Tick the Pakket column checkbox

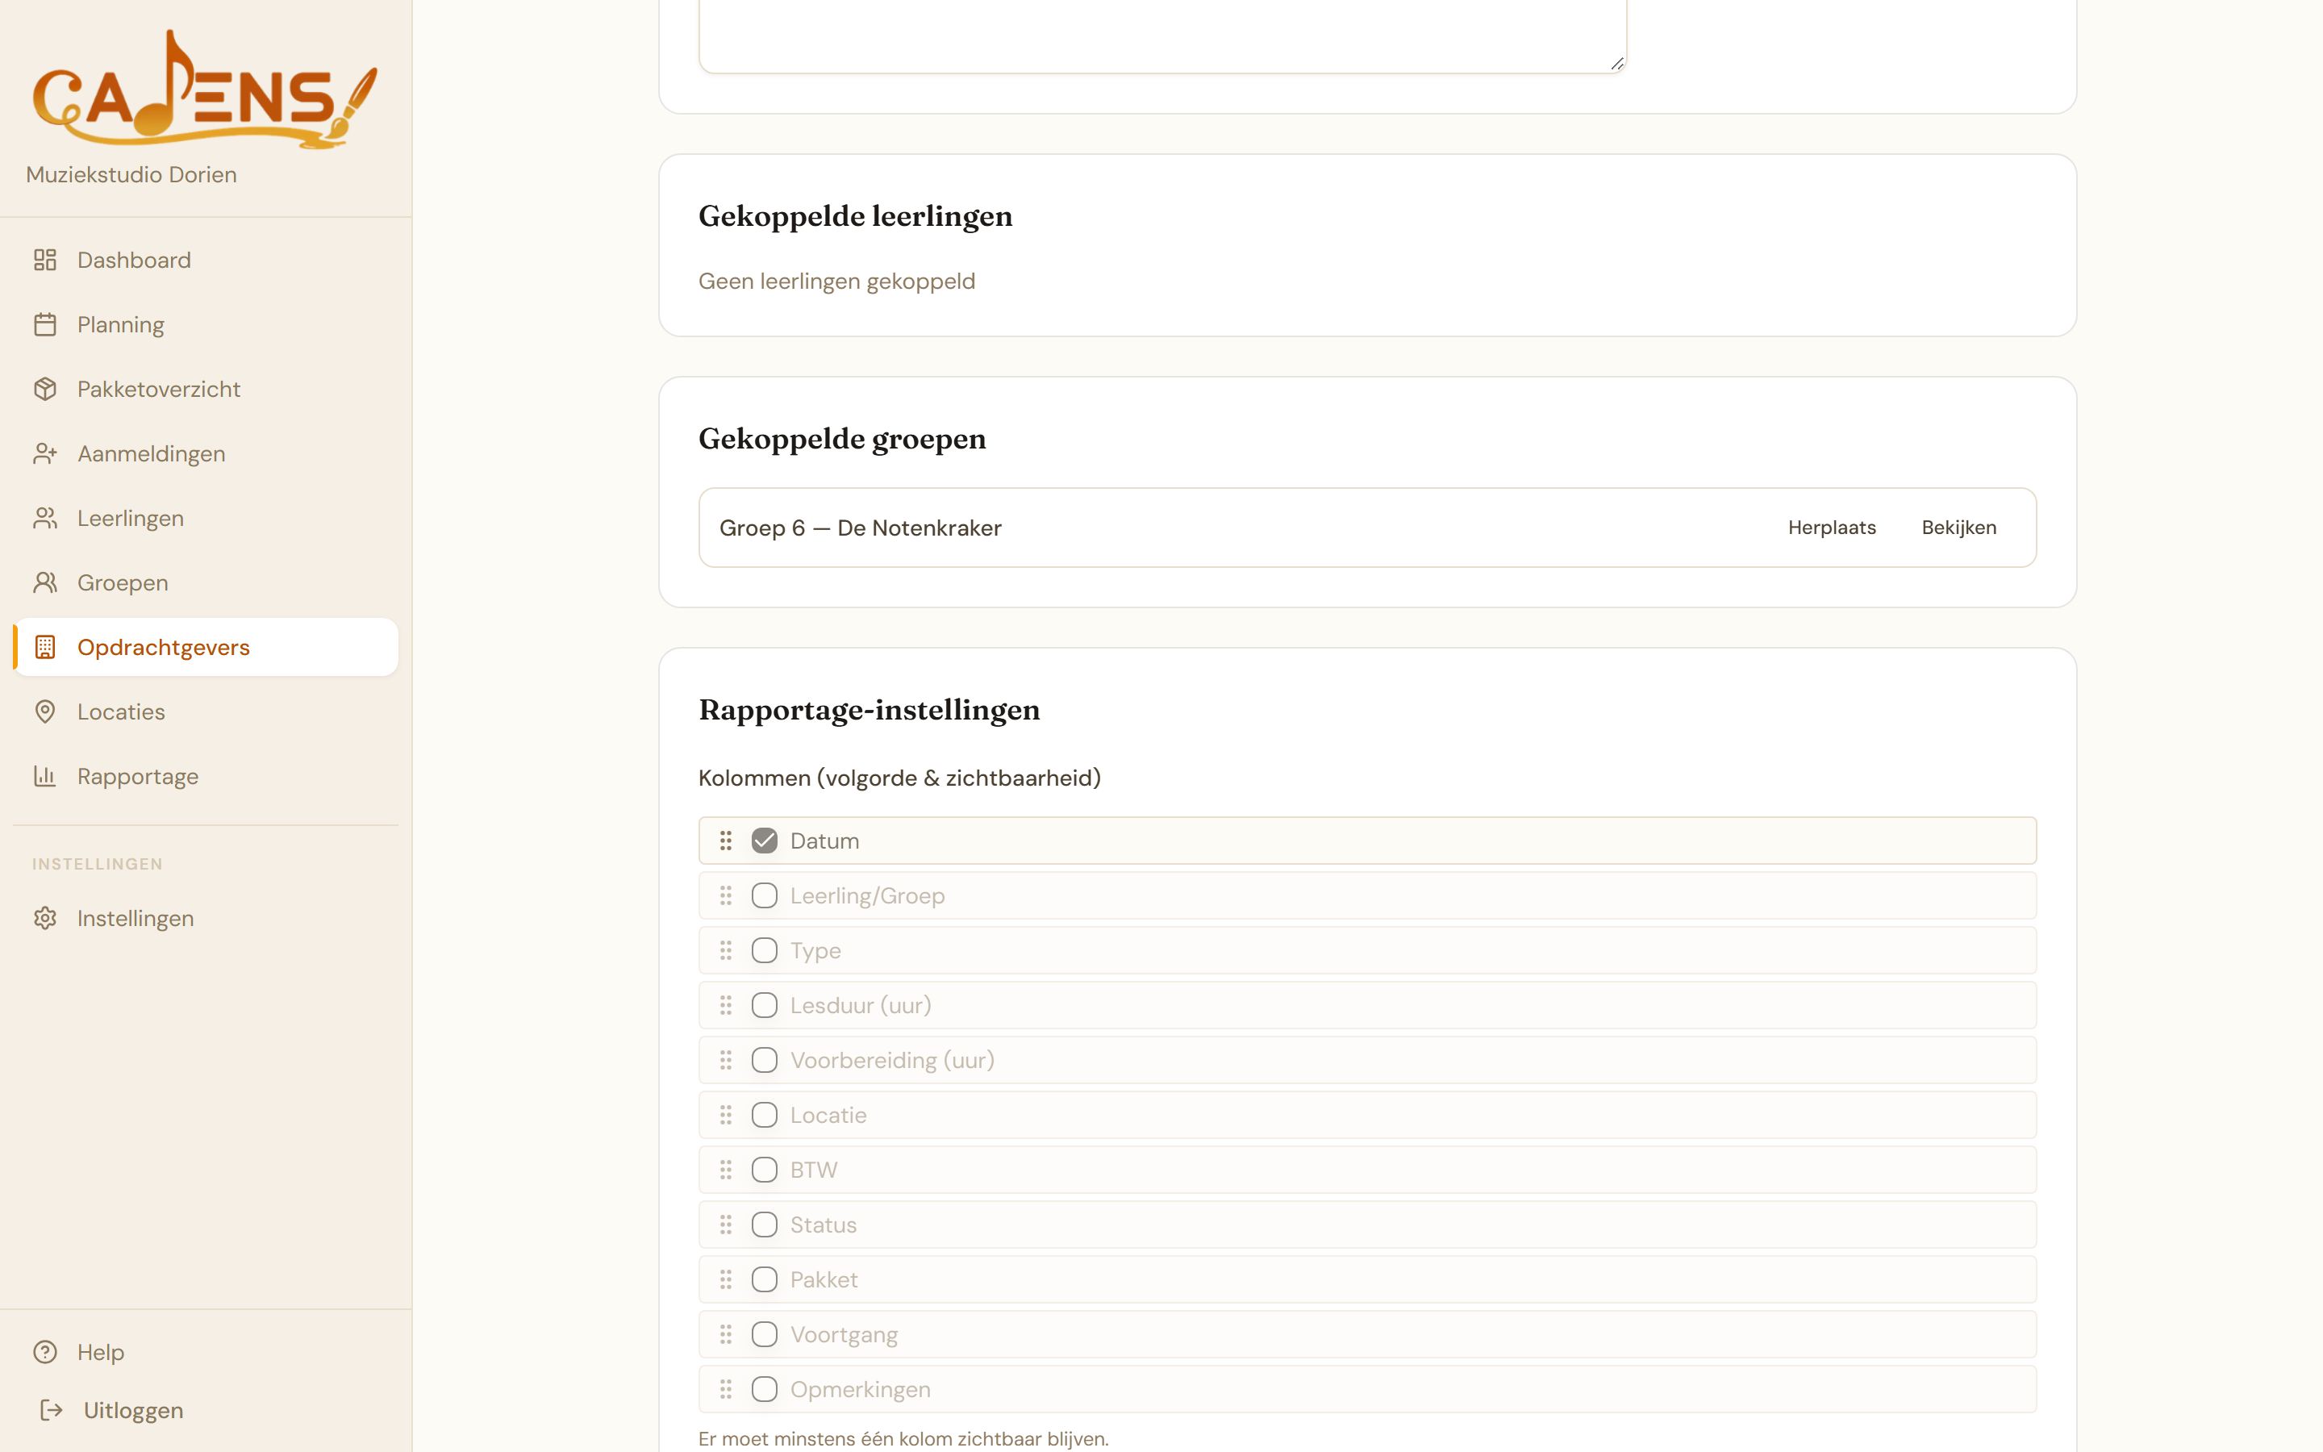[x=764, y=1279]
